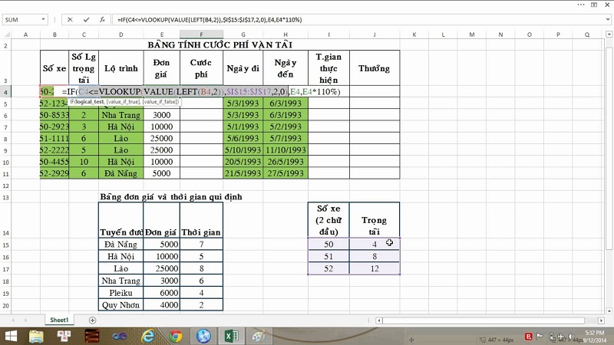Click the horizontal scrollbar right arrow
The height and width of the screenshot is (345, 614).
coord(601,320)
